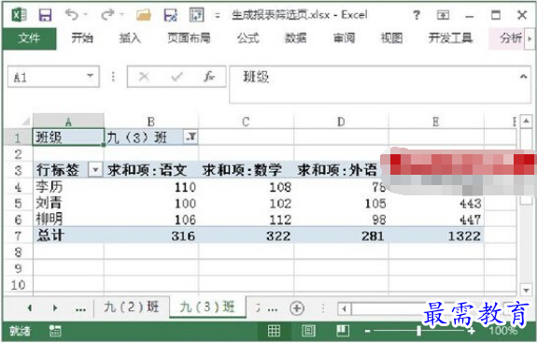The height and width of the screenshot is (343, 537).
Task: Open the Customize Quick Access Toolbar dropdown
Action: (x=217, y=15)
